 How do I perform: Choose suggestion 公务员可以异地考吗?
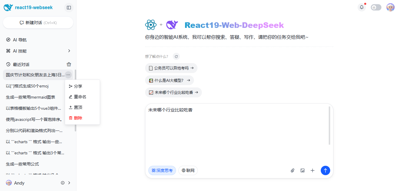point(171,68)
